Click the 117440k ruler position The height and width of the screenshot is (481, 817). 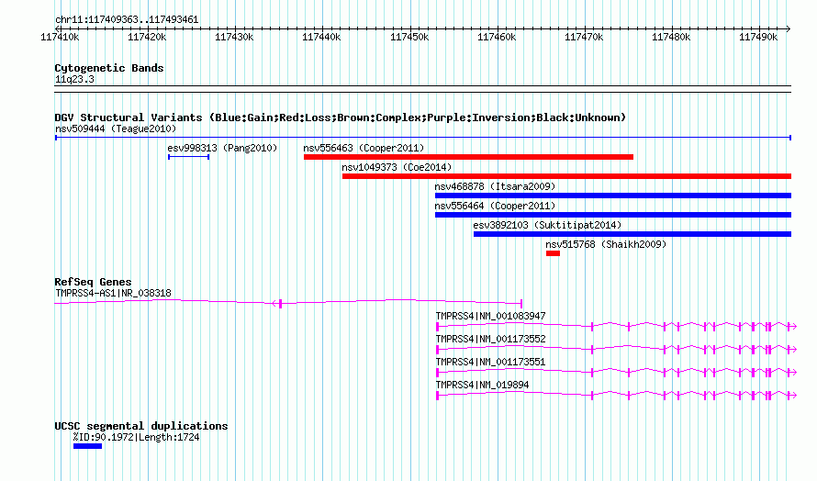(x=321, y=37)
